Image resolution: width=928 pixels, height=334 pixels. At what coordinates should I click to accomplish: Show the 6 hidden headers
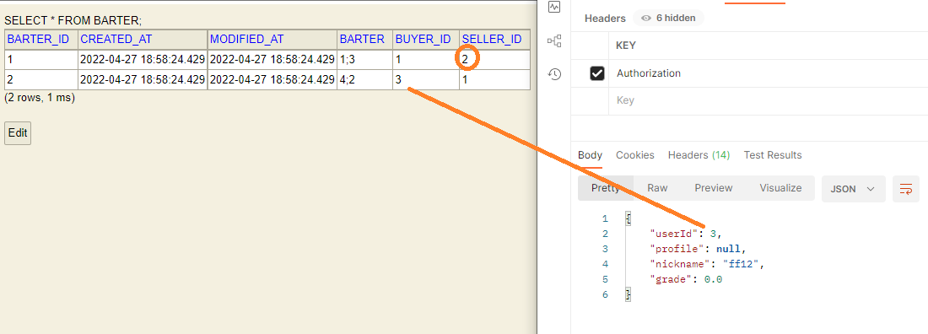click(668, 18)
